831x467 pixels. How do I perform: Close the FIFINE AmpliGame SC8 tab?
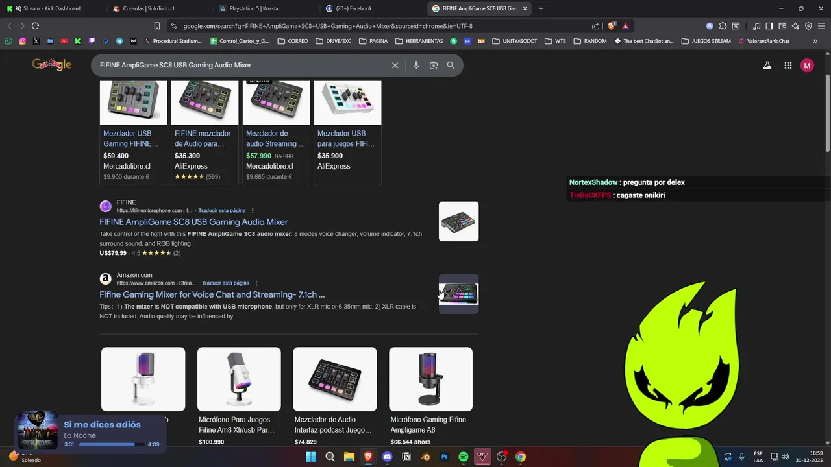pos(525,8)
